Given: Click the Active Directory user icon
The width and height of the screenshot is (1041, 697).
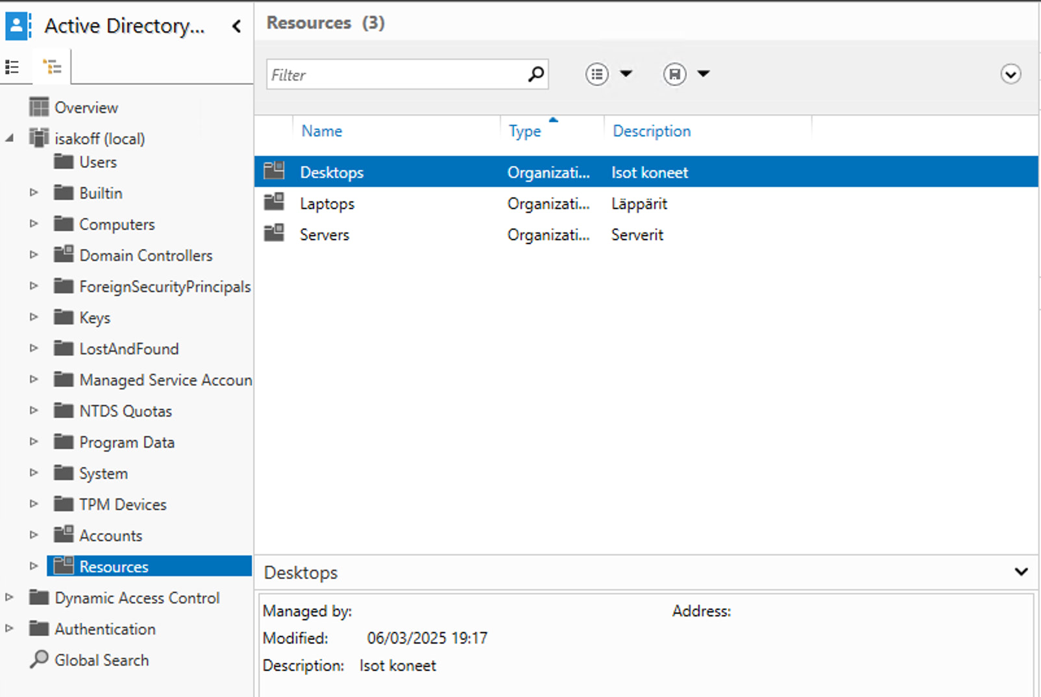Looking at the screenshot, I should [17, 26].
